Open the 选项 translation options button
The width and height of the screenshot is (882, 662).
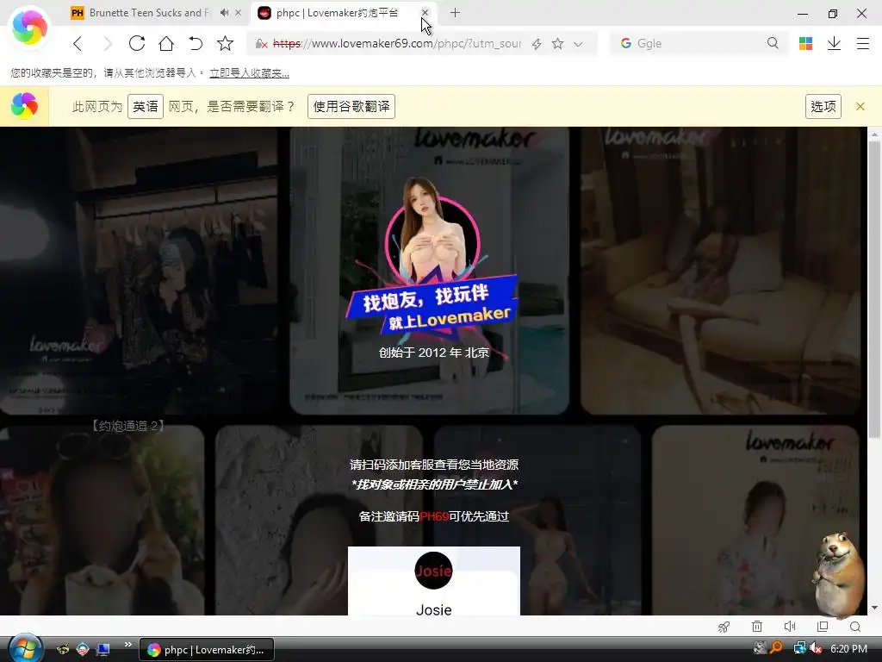[x=823, y=106]
